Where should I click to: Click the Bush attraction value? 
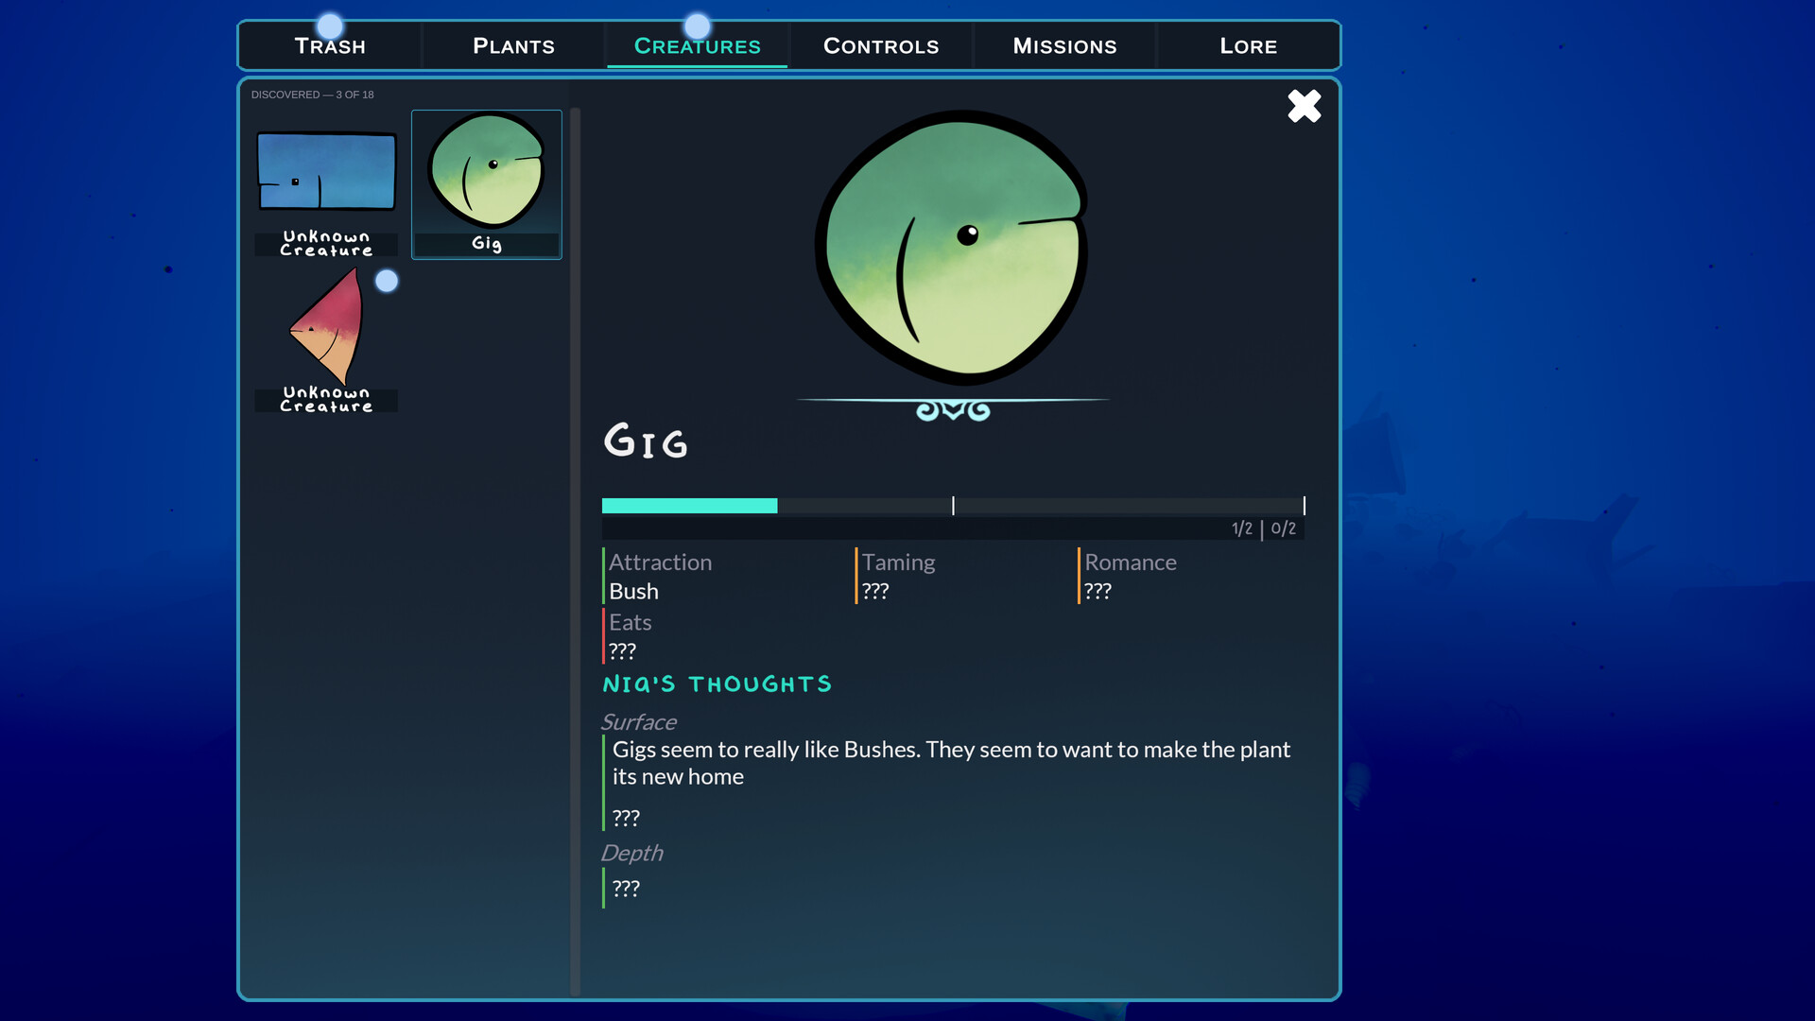click(x=633, y=591)
